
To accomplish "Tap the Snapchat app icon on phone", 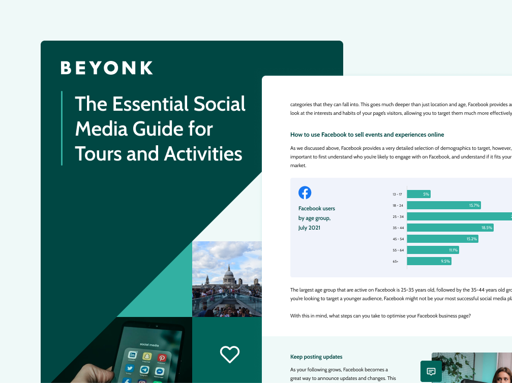I will 147,356.
